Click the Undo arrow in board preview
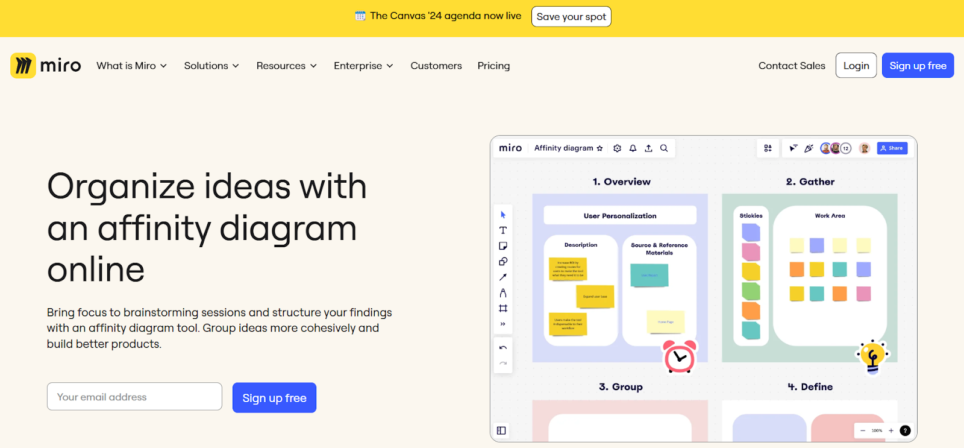Image resolution: width=964 pixels, height=448 pixels. tap(503, 348)
